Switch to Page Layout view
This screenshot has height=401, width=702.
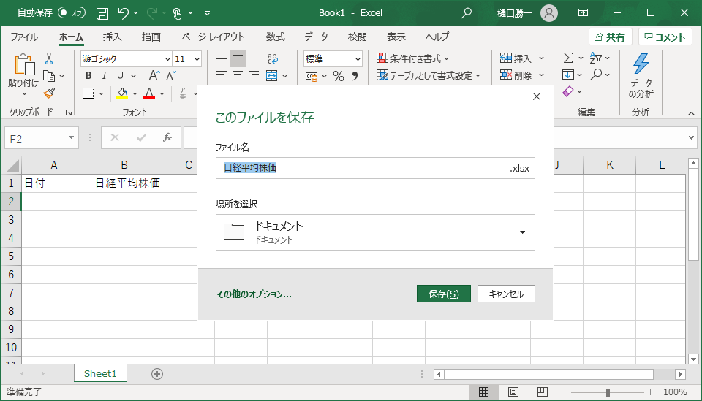(513, 392)
